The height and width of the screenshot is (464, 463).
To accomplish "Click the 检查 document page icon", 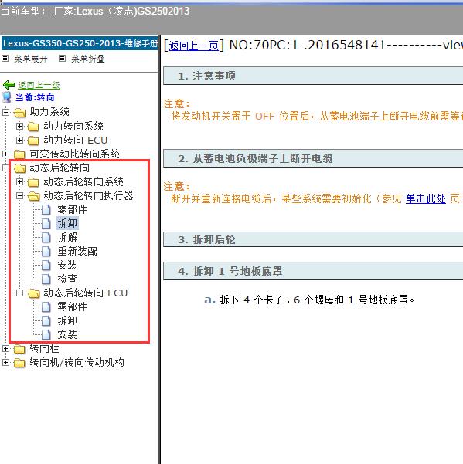I will click(46, 279).
